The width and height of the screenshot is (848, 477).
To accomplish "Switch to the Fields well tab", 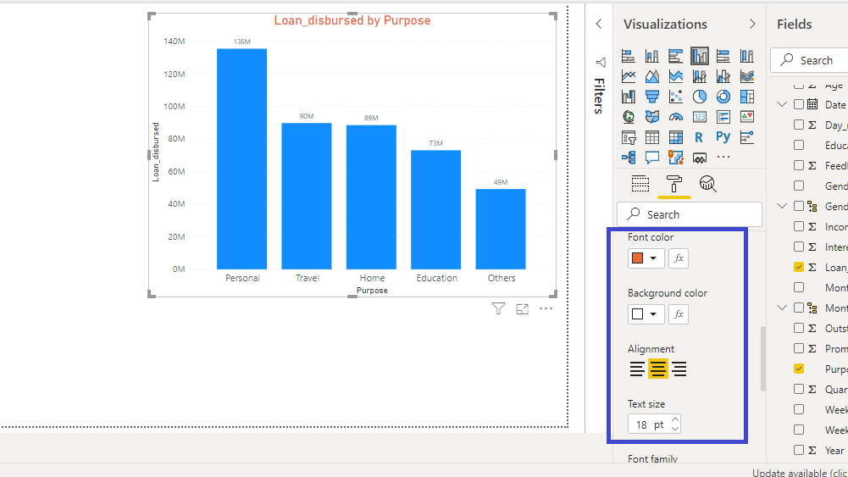I will (x=640, y=184).
